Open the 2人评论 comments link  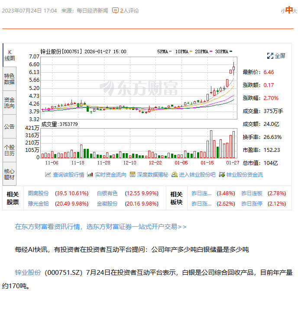pyautogui.click(x=129, y=10)
